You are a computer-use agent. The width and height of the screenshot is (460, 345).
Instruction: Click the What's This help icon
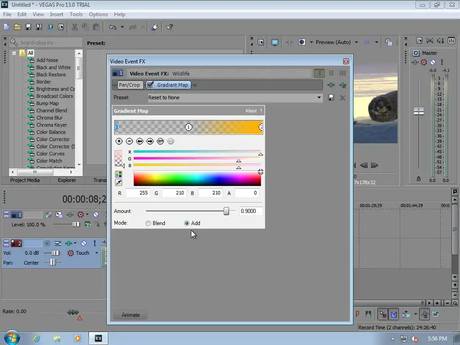click(169, 27)
